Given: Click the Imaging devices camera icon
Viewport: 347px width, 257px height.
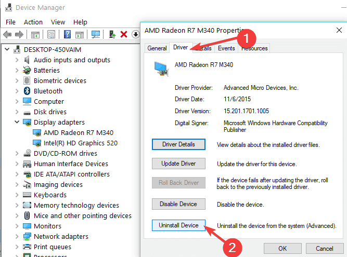Looking at the screenshot, I should (27, 185).
